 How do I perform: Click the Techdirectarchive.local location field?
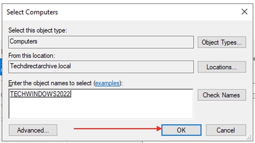click(x=101, y=66)
